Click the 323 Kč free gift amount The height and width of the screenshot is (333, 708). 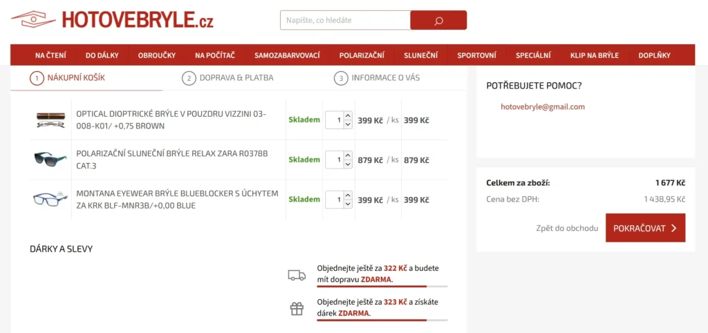(395, 302)
